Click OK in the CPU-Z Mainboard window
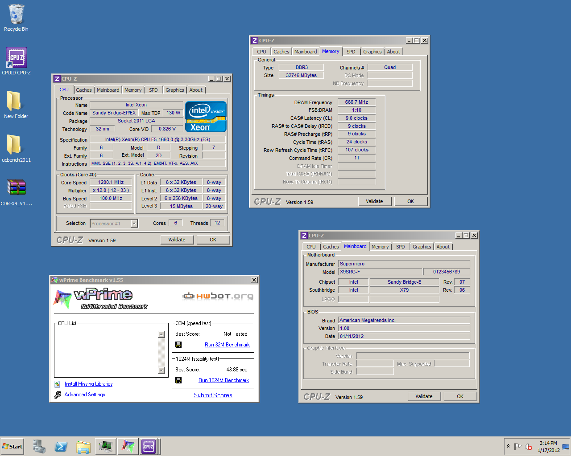The image size is (571, 456). point(460,396)
